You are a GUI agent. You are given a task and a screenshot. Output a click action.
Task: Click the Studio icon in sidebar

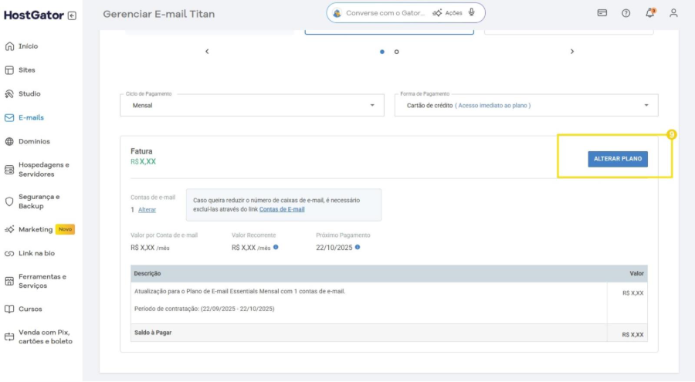coord(9,94)
